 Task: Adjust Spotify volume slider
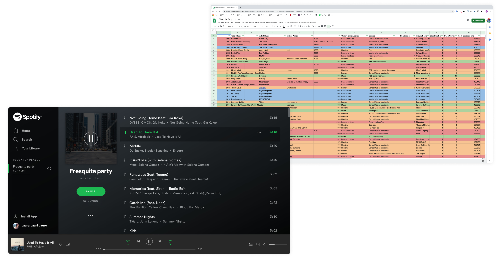[x=278, y=244]
